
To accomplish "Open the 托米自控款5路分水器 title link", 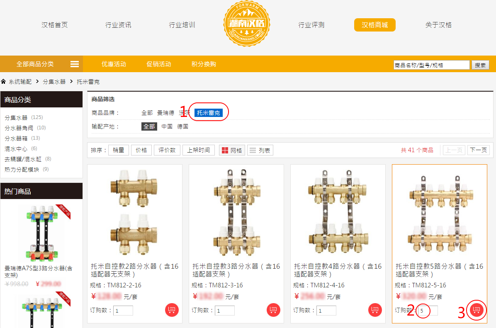I will pyautogui.click(x=439, y=270).
